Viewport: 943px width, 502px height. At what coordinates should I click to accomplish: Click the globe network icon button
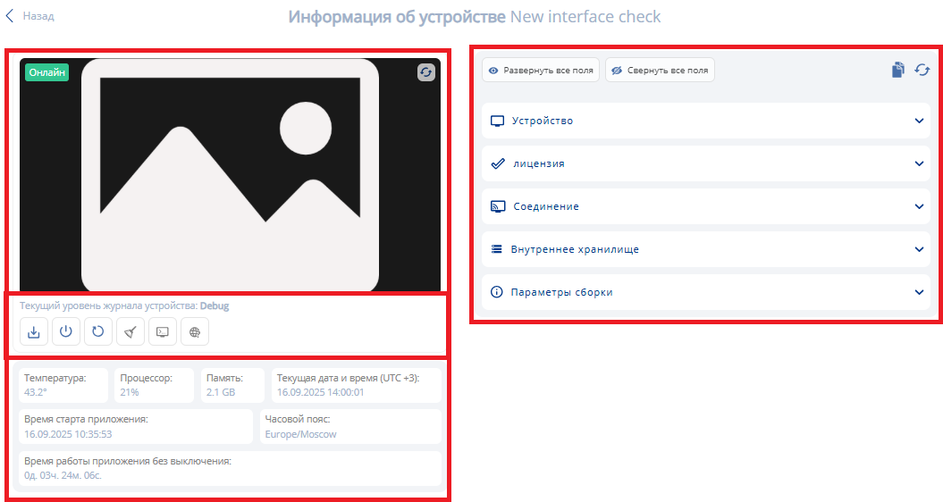(x=195, y=331)
